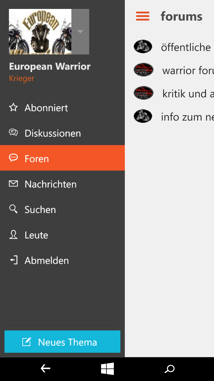This screenshot has width=214, height=381.
Task: Toggle the orange hamburger menu icon
Action: [x=143, y=16]
